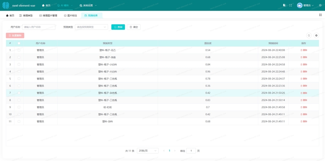Check the checkbox for row 2
The height and width of the screenshot is (161, 325).
click(x=19, y=57)
